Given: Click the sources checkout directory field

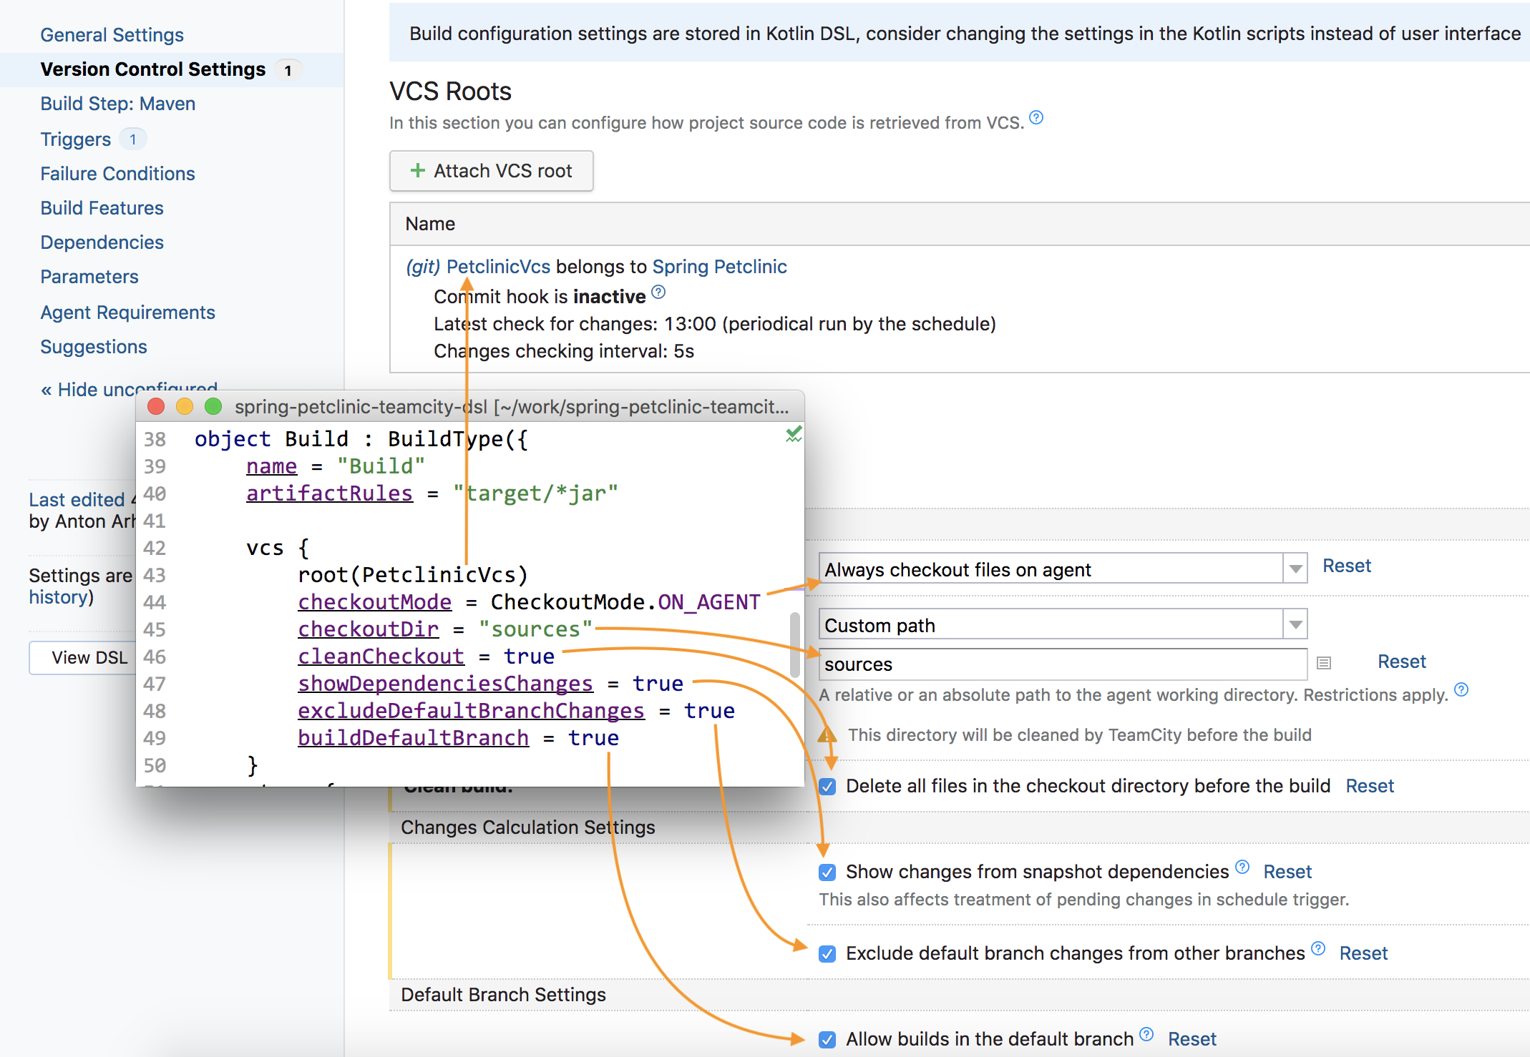Looking at the screenshot, I should tap(1063, 664).
